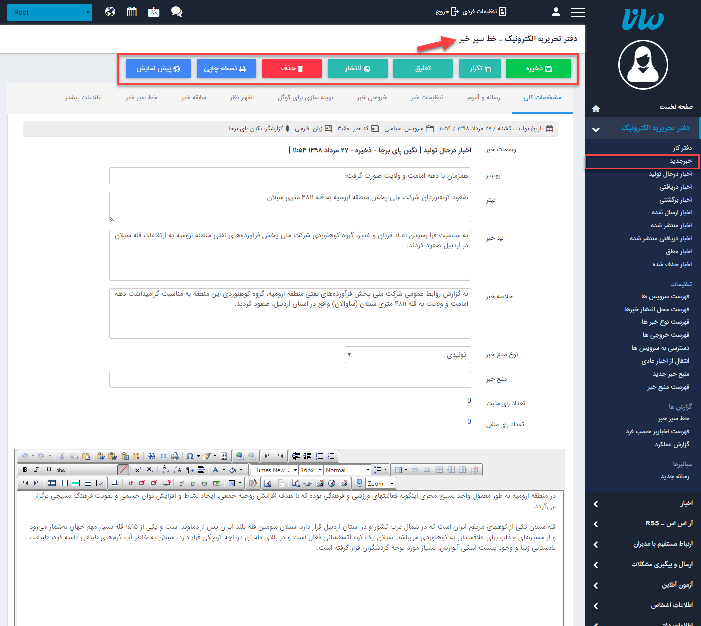
Task: Click the green ذخیره save button
Action: 538,68
